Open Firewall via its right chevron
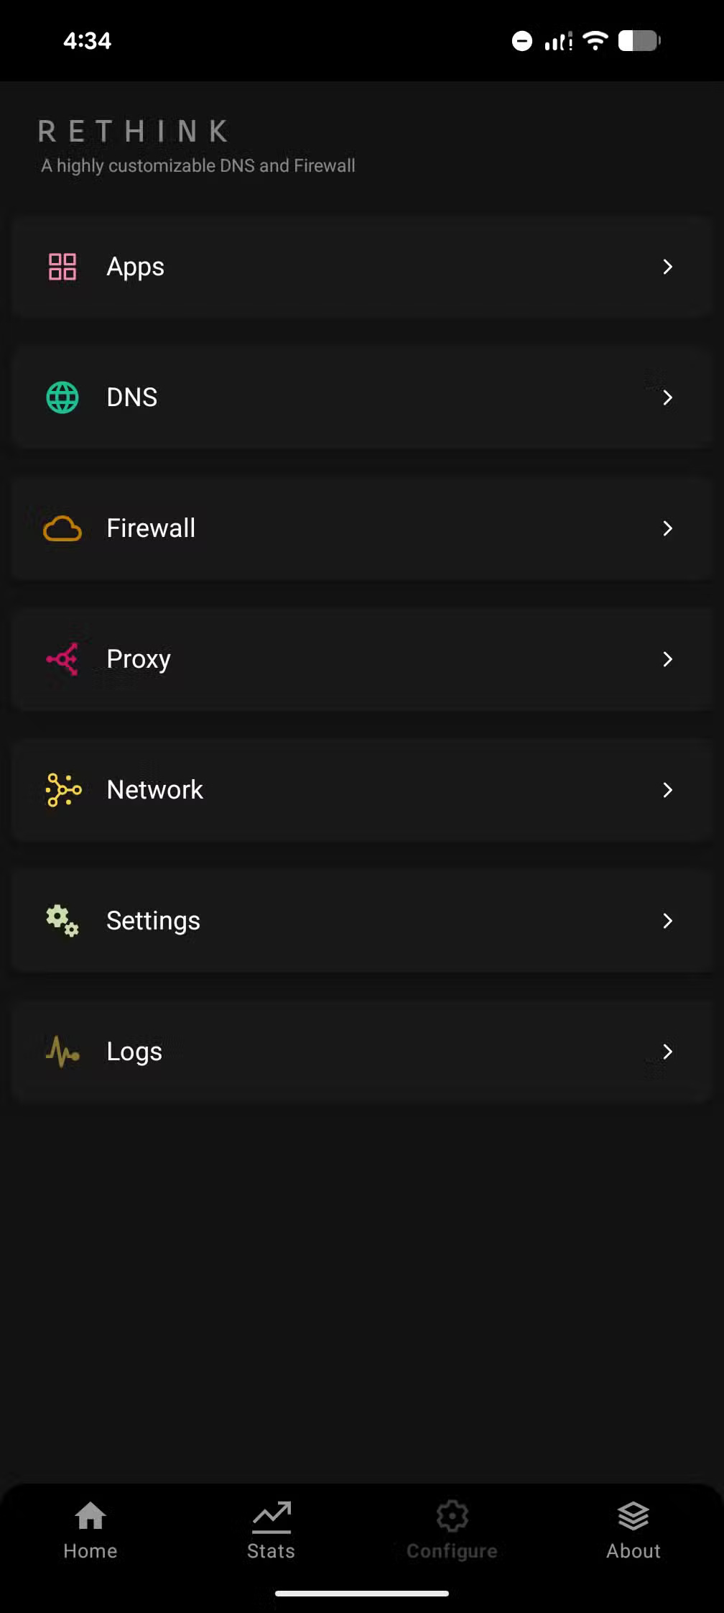Screen dimensions: 724x1613 point(667,528)
